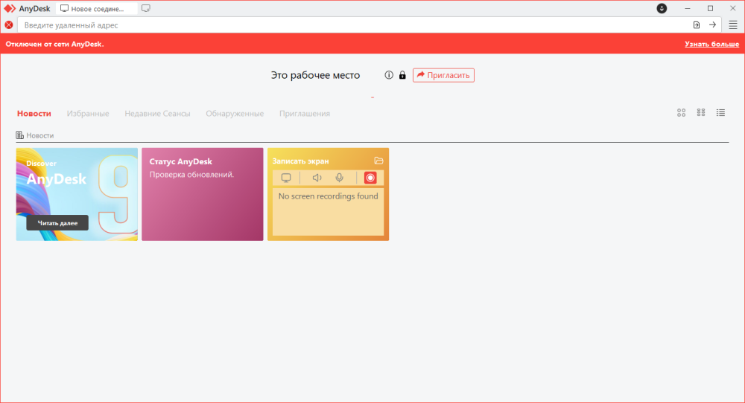
Task: Click the connect arrow in address bar
Action: [712, 25]
